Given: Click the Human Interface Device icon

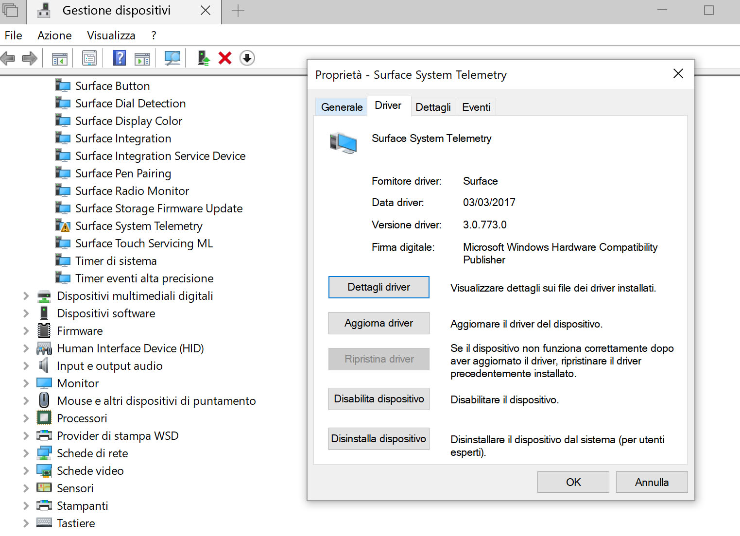Looking at the screenshot, I should coord(44,348).
